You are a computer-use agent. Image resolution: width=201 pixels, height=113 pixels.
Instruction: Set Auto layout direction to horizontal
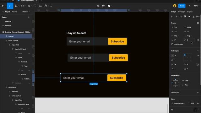pyautogui.click(x=176, y=56)
